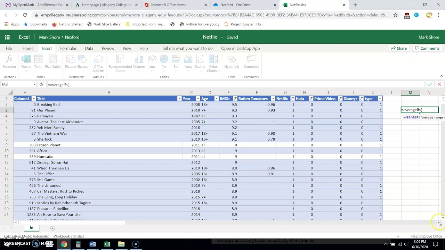
Task: Open Recommended Charts
Action: tap(120, 64)
